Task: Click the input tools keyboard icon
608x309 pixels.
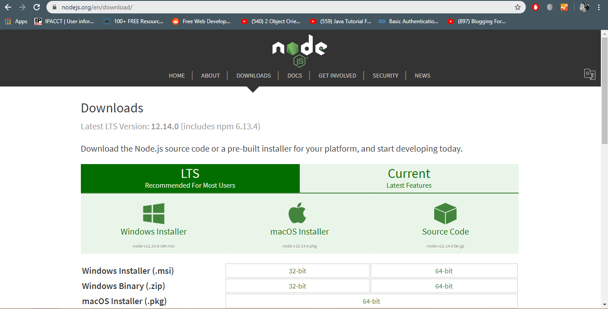Action: click(x=590, y=74)
